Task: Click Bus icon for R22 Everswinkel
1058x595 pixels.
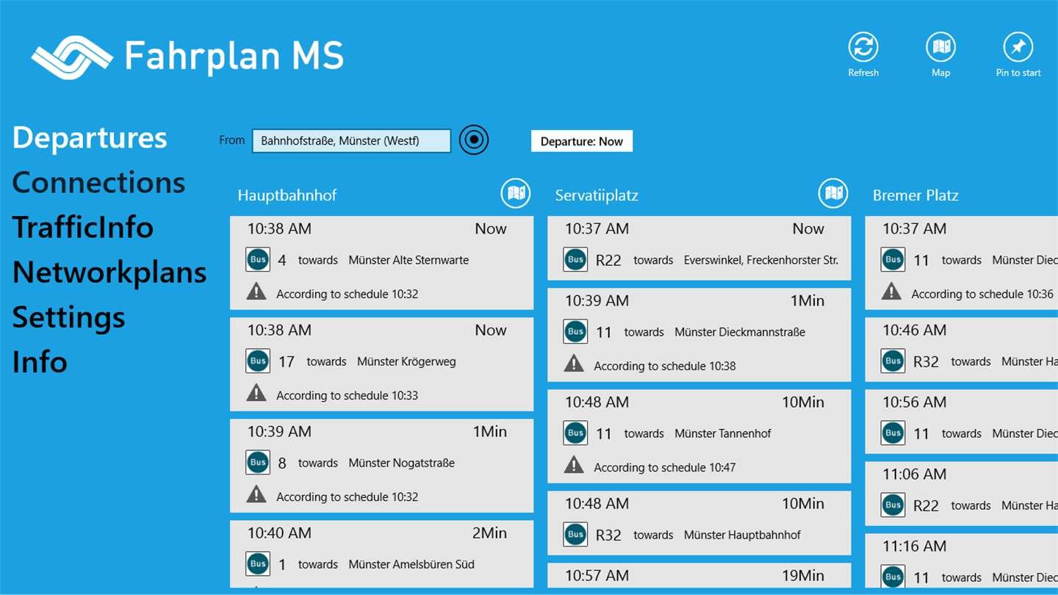Action: [575, 259]
